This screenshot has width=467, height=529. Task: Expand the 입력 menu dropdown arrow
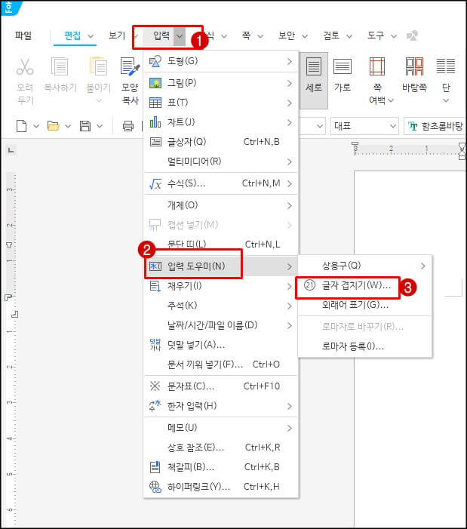[x=180, y=35]
